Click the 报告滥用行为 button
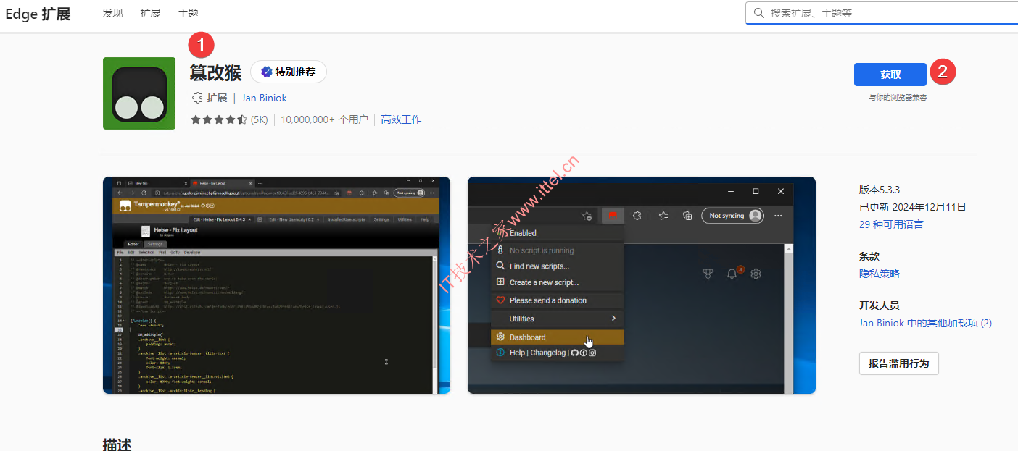Screen dimensions: 1018x451 899,363
